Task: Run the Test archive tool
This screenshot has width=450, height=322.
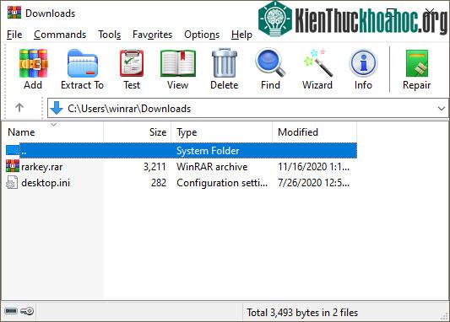Action: coord(132,63)
